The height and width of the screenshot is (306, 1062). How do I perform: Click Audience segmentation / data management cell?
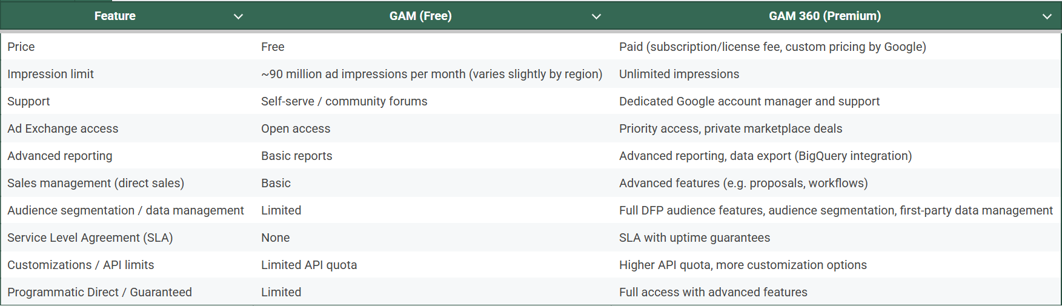[125, 210]
